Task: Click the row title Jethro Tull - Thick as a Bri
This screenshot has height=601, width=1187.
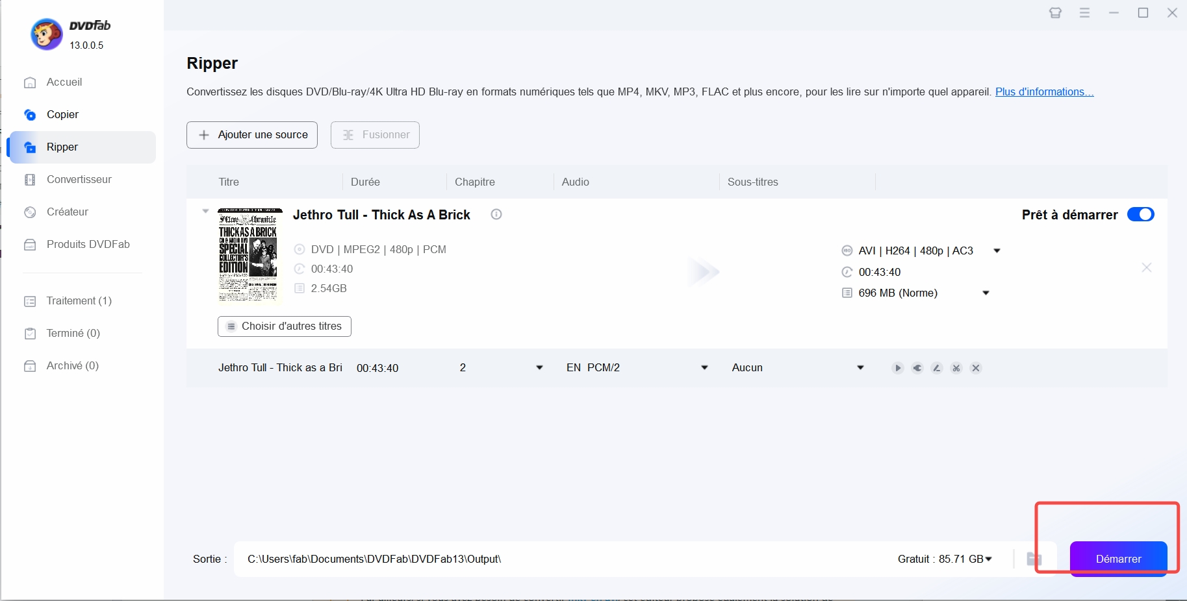Action: tap(280, 368)
